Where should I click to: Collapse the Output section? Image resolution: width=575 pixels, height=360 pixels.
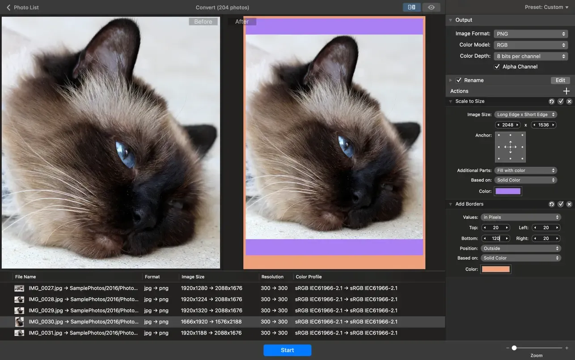click(x=450, y=20)
